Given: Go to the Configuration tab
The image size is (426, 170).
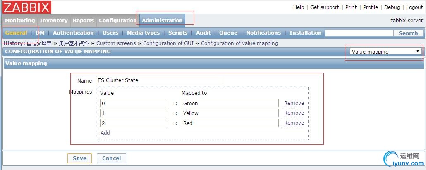Looking at the screenshot, I should [x=117, y=20].
